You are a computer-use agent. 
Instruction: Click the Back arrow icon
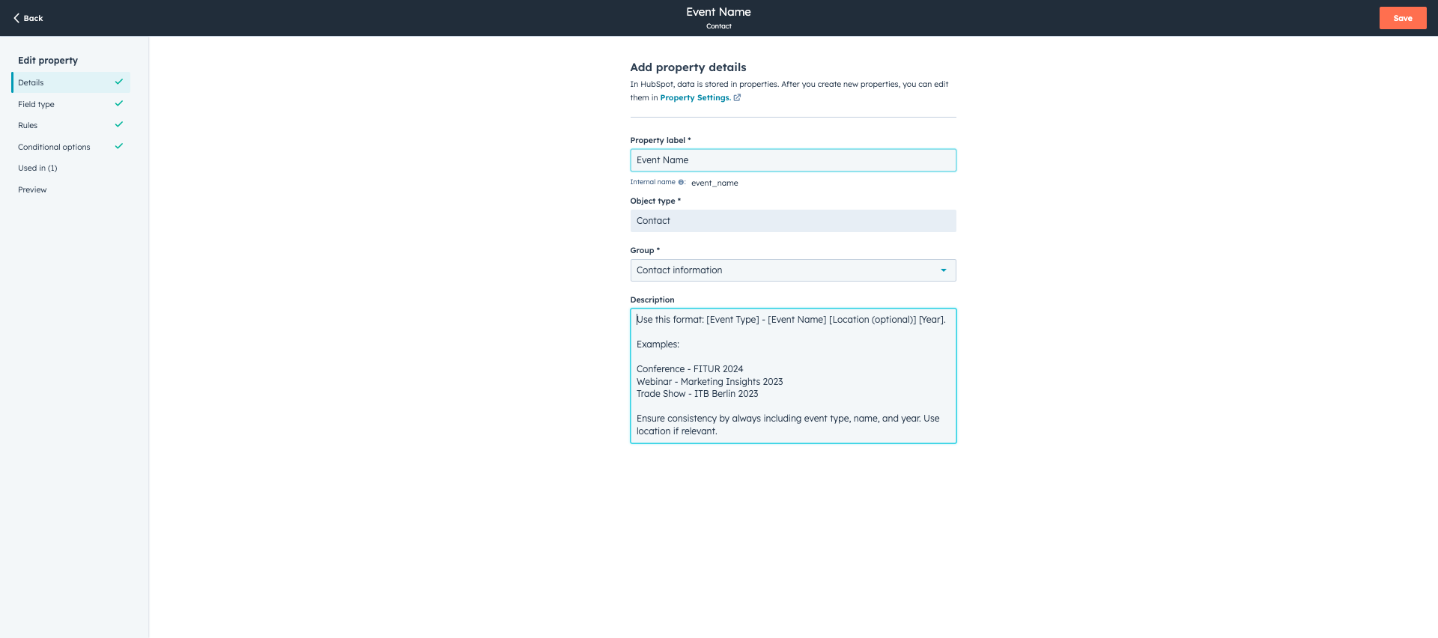pyautogui.click(x=16, y=18)
